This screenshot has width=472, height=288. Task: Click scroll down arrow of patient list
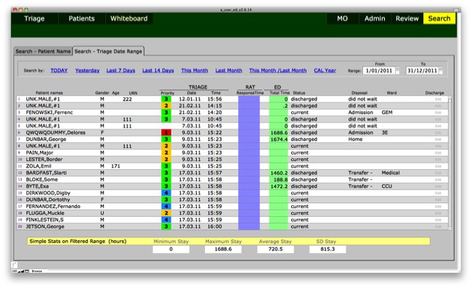tap(449, 229)
